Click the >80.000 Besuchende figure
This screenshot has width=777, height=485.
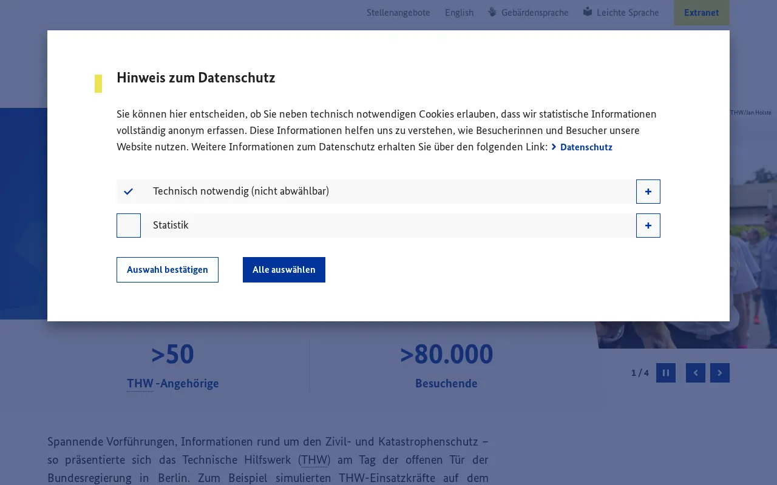(x=446, y=366)
